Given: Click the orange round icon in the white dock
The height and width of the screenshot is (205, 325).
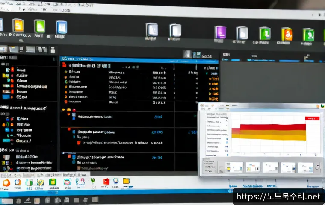Looking at the screenshot, I should 6,183.
